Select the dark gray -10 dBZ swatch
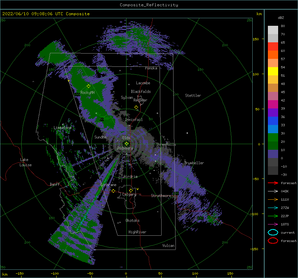This screenshot has height=278, width=298. point(273,171)
